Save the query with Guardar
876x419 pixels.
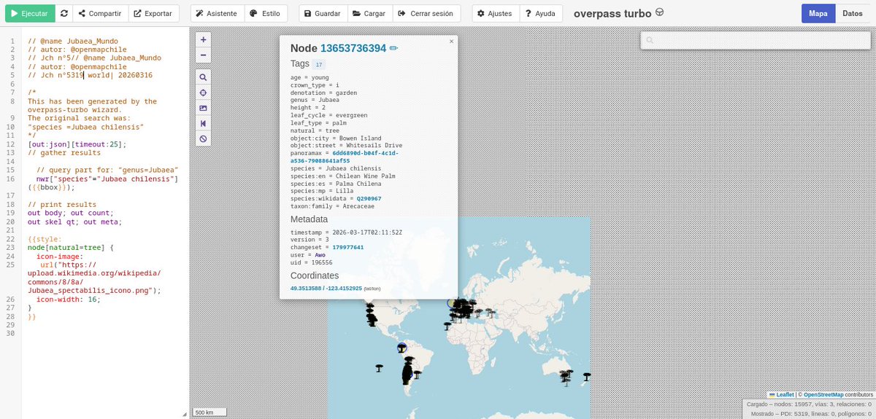[322, 13]
